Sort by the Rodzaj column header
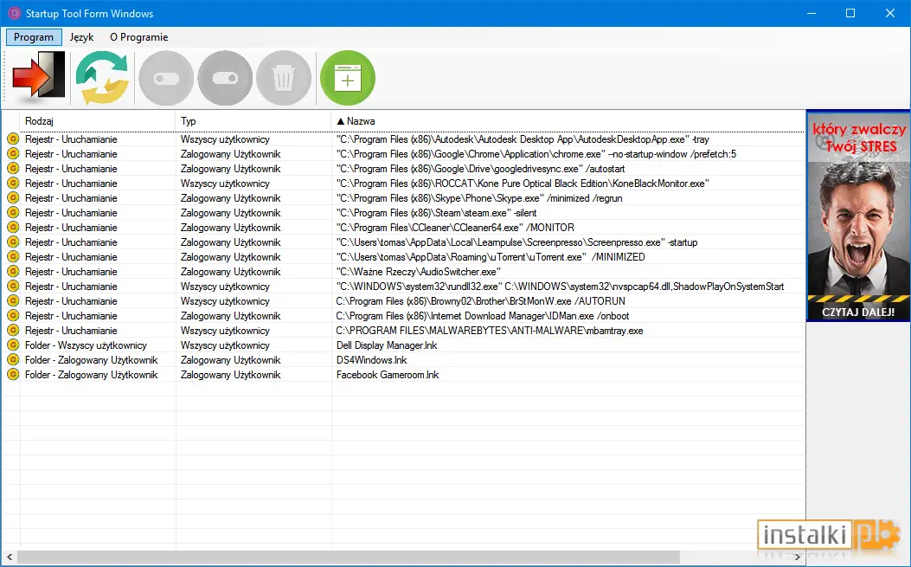The height and width of the screenshot is (567, 911). (x=98, y=121)
